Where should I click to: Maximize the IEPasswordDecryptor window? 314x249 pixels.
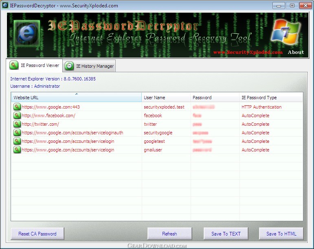pos(292,6)
